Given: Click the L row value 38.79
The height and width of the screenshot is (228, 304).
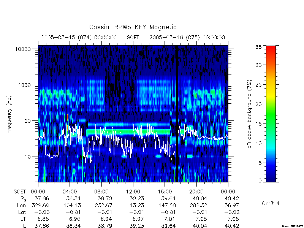Looking at the screenshot, I should pos(105,226).
